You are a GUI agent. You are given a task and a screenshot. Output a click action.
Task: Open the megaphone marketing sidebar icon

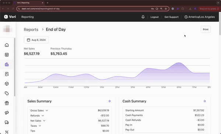(x=7, y=113)
